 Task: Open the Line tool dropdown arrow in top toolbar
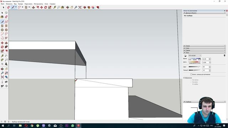click(x=16, y=7)
